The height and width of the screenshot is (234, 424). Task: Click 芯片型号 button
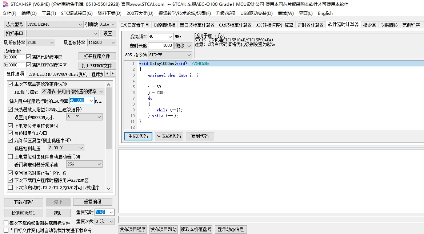tap(14, 24)
